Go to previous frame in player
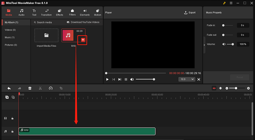Screen dimensions: 255x140 click(x=113, y=79)
